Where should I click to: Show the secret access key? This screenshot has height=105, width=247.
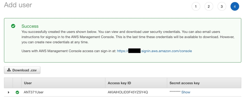click(186, 92)
